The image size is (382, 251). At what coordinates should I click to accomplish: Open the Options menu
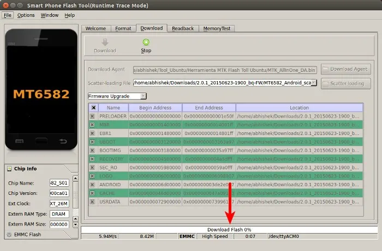[x=26, y=15]
